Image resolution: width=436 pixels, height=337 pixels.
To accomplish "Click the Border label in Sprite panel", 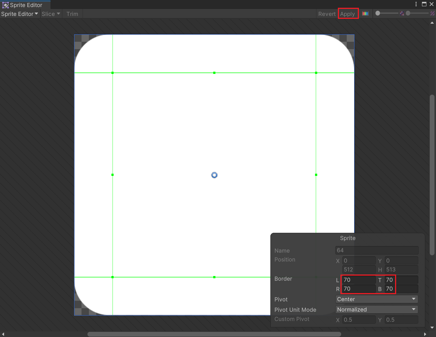I will [283, 279].
